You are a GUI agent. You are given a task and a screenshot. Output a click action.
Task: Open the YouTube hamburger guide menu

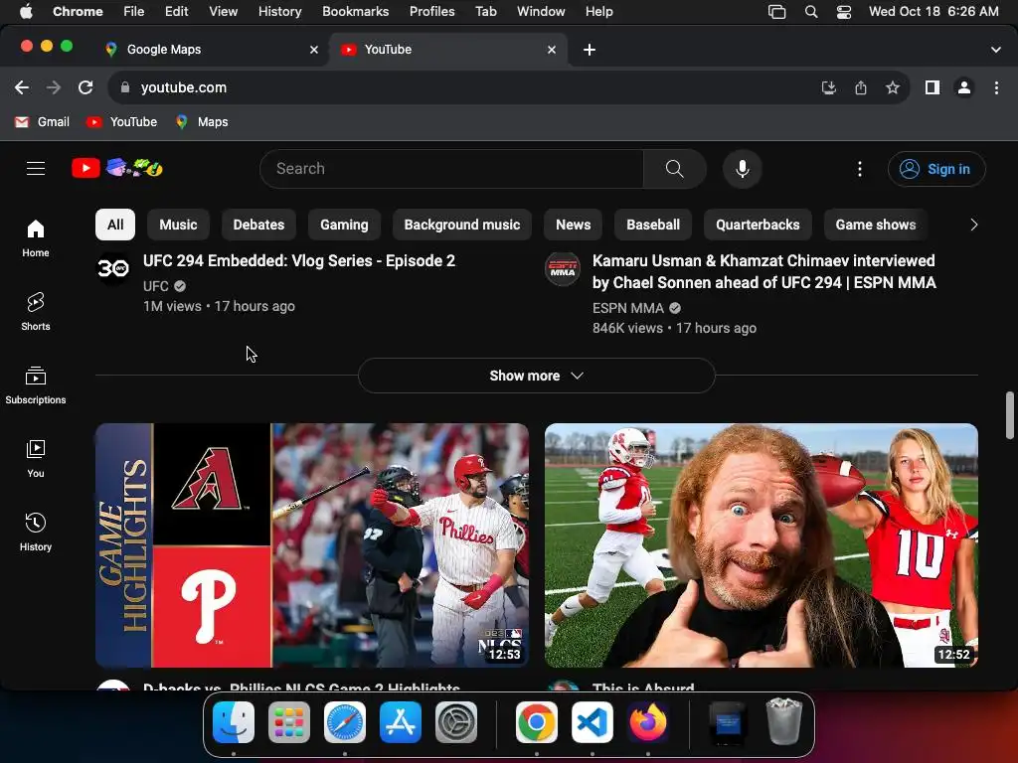click(36, 169)
